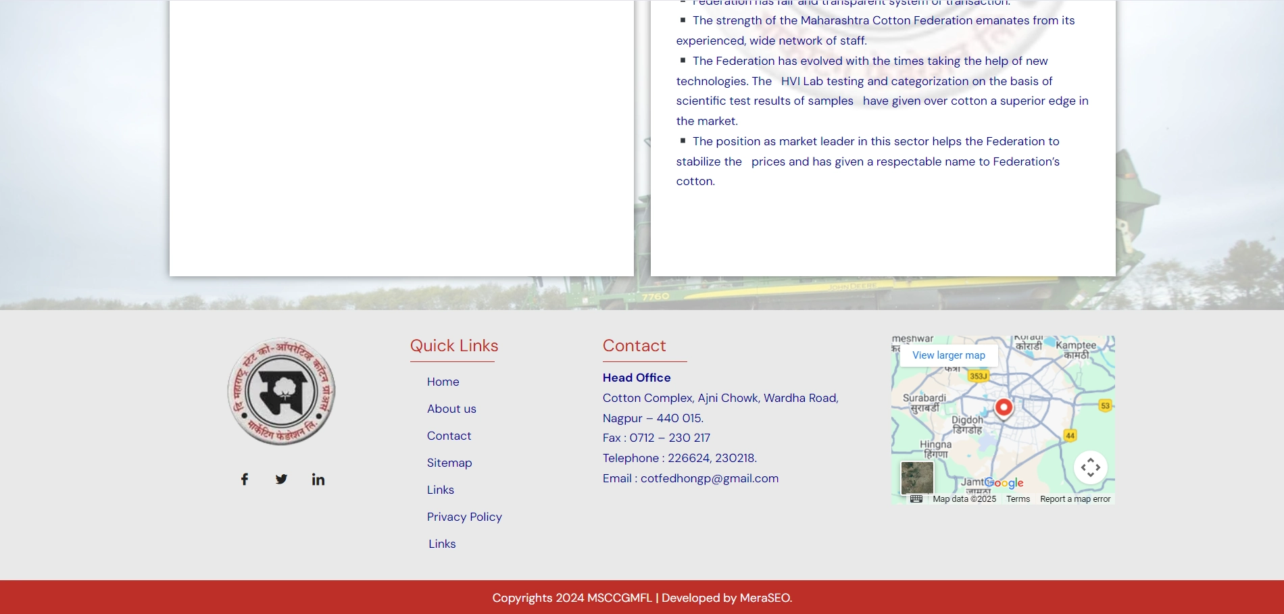Open the LinkedIn social icon
The width and height of the screenshot is (1284, 614).
pos(318,479)
